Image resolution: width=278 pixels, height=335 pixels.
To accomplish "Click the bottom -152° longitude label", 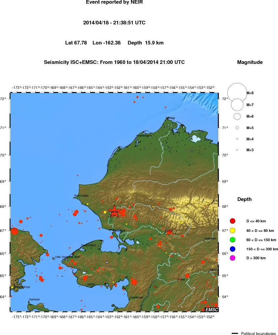I will (209, 317).
